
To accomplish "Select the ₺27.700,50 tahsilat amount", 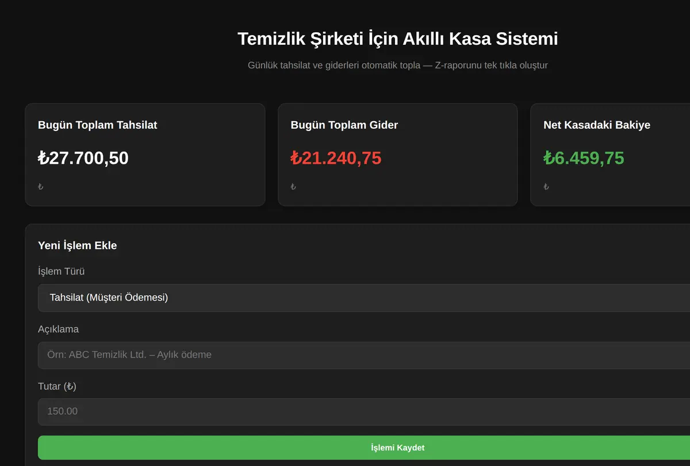I will pos(83,158).
